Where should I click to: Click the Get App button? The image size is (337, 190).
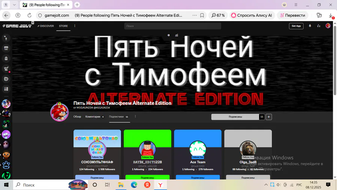296,26
